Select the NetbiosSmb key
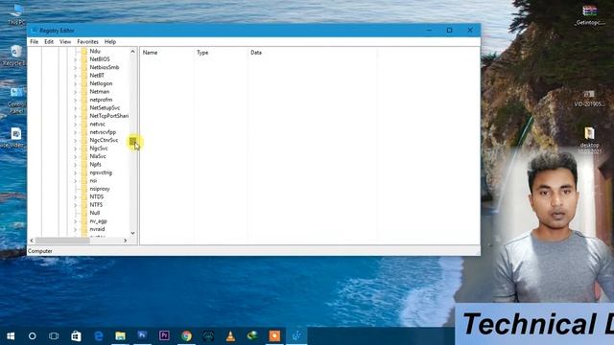Screen dimensions: 614x345 [x=105, y=67]
